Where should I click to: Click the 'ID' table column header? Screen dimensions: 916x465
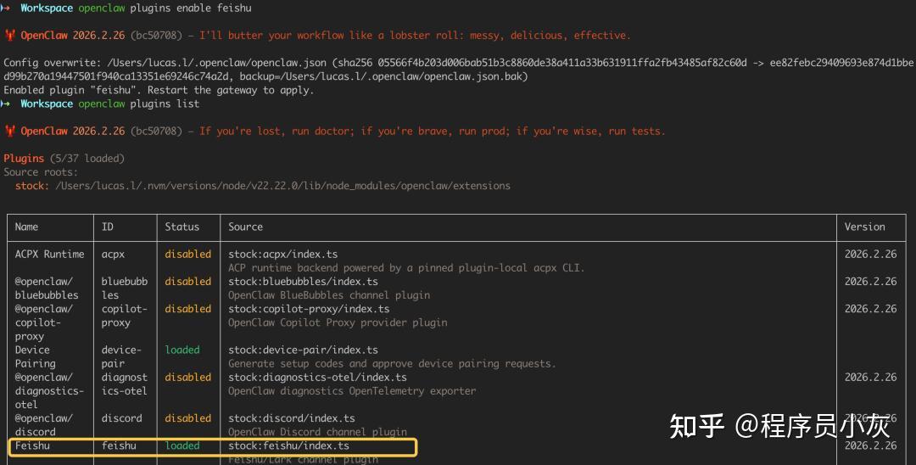[x=108, y=227]
